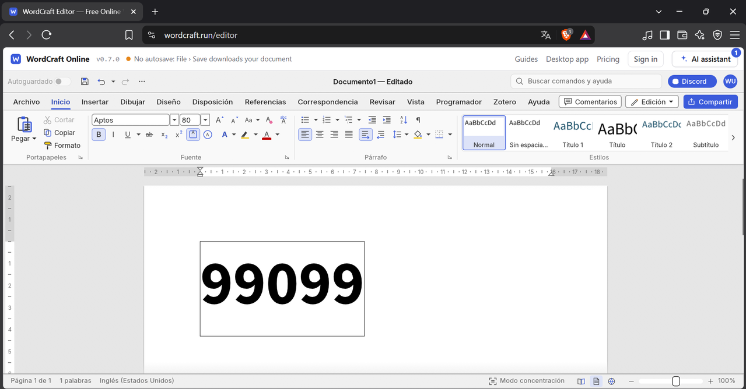Screen dimensions: 746x389
Task: Click the read mode book icon in status bar
Action: (581, 381)
